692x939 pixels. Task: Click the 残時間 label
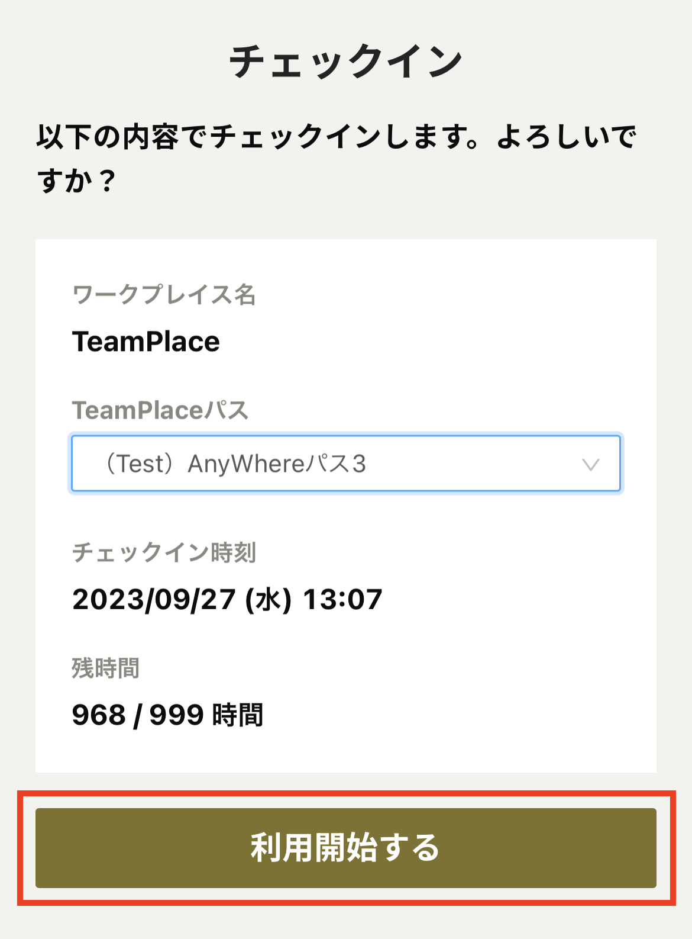(106, 668)
